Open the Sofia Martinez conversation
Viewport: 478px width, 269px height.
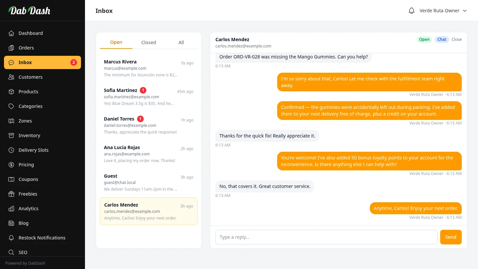tap(148, 97)
